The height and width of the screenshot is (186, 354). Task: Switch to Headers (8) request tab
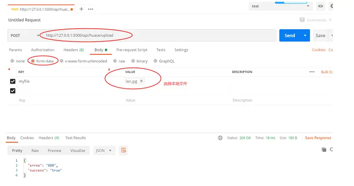click(74, 50)
